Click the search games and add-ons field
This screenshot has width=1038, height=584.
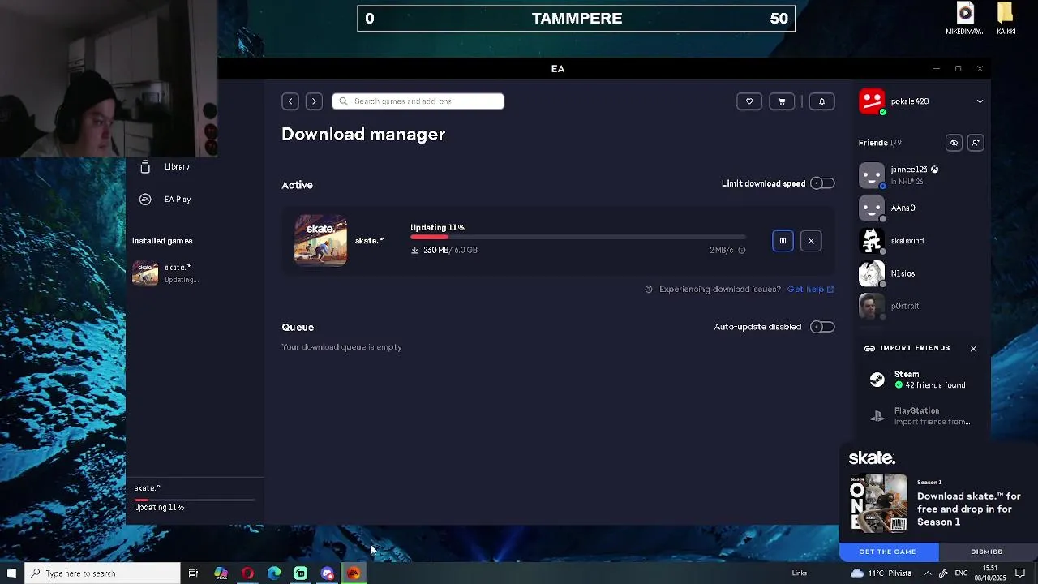click(418, 101)
